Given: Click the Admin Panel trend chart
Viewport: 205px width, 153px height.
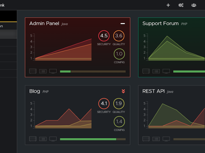Looking at the screenshot, I should (61, 47).
